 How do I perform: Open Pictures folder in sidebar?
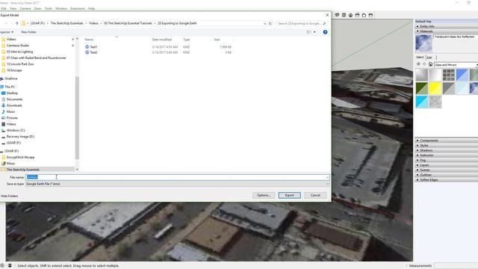click(12, 118)
